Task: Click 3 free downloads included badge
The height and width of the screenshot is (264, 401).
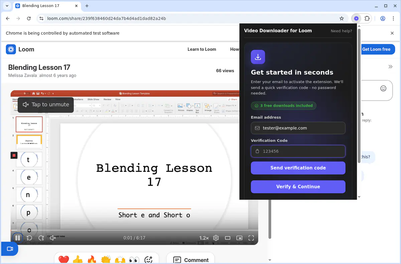Action: pos(283,106)
